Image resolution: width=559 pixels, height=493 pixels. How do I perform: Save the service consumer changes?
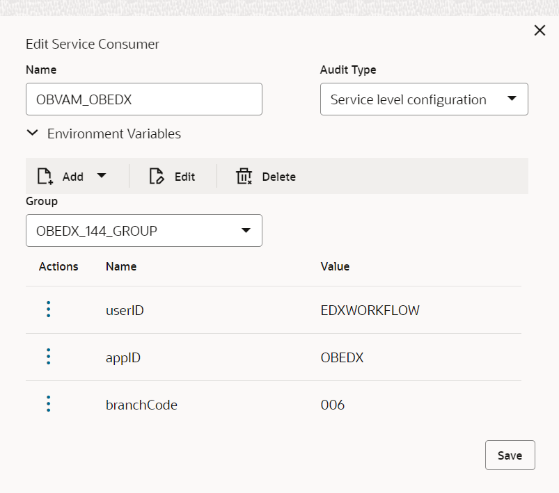coord(510,455)
